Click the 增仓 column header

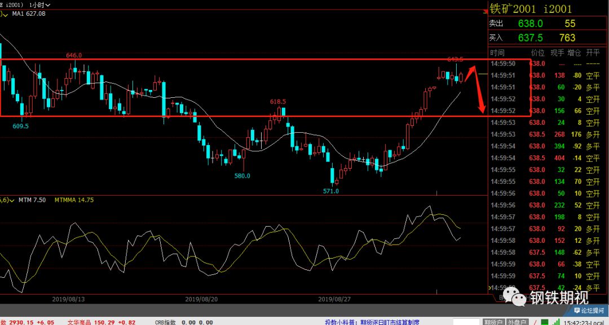coord(575,53)
